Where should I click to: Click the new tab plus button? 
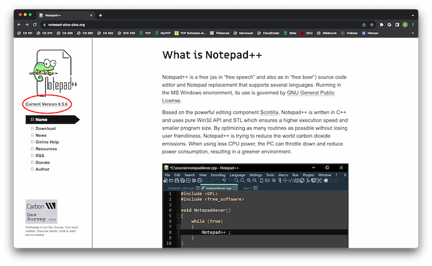click(100, 15)
